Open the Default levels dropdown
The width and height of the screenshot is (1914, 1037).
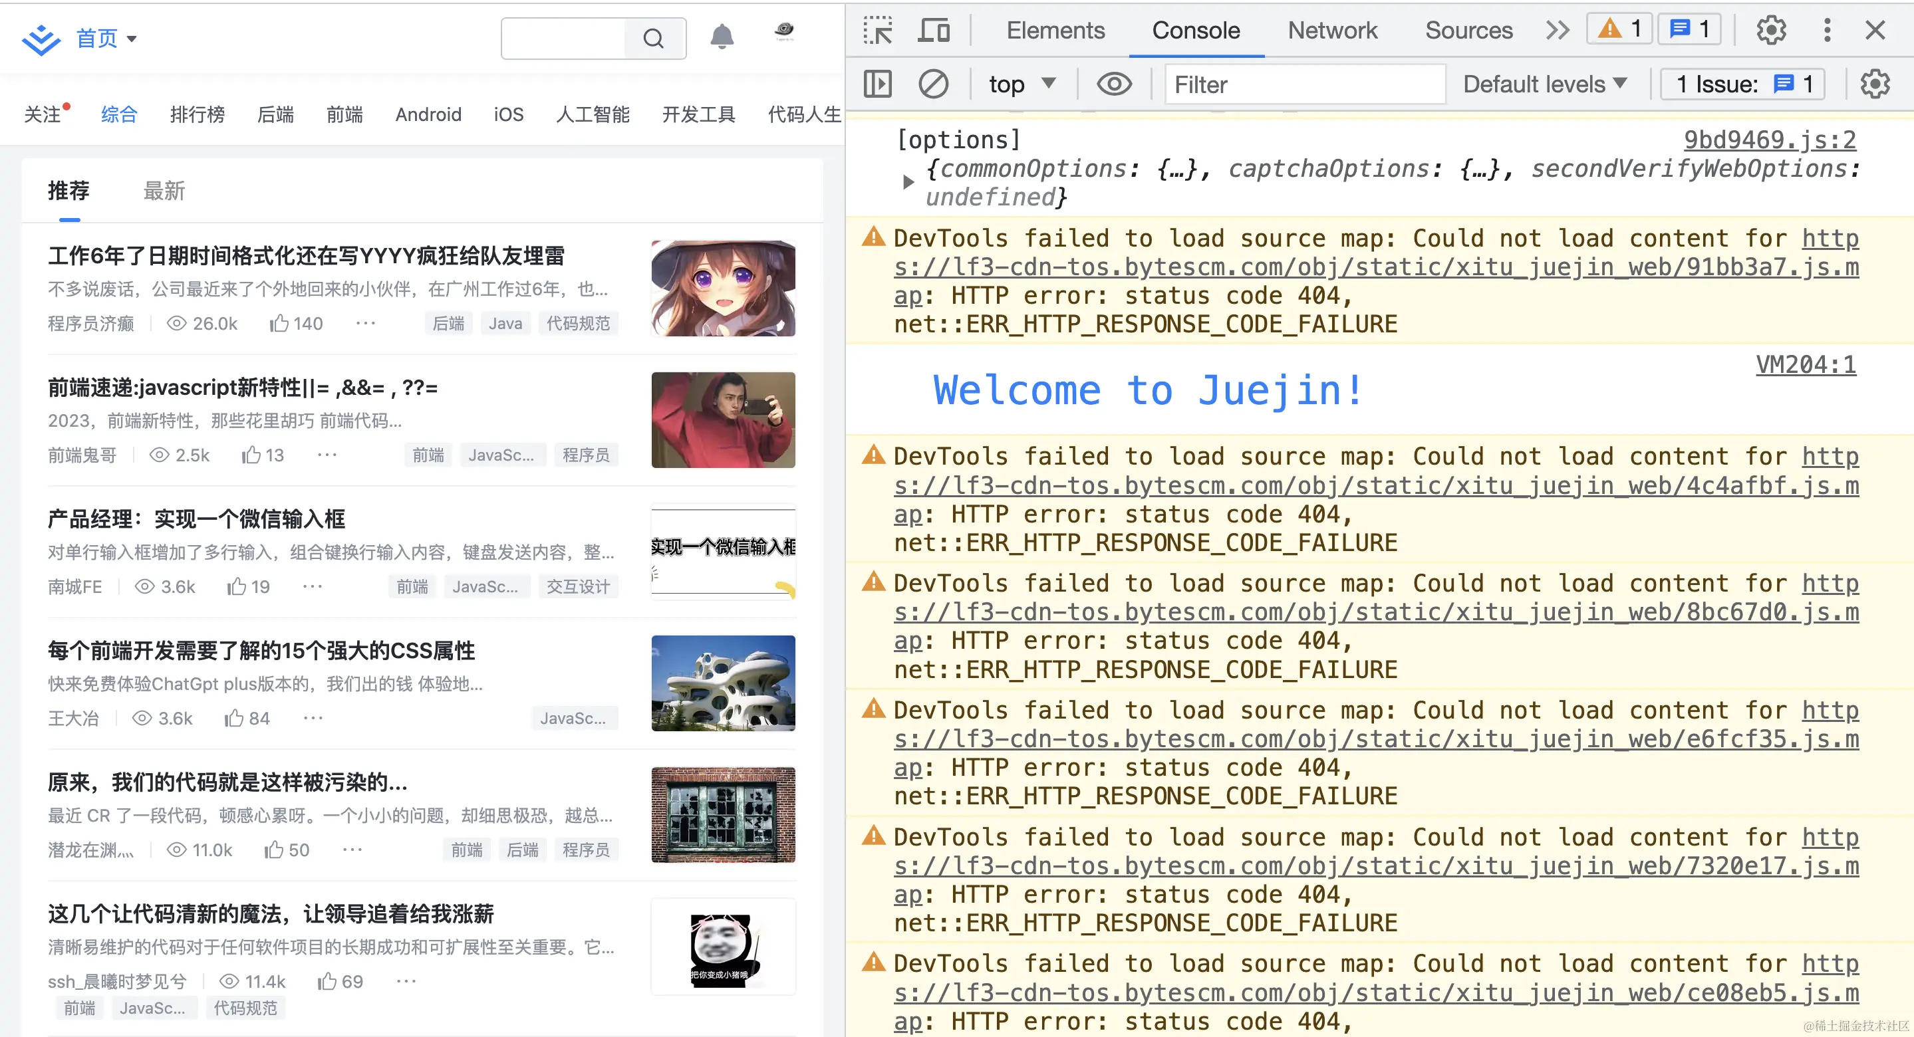(x=1545, y=84)
